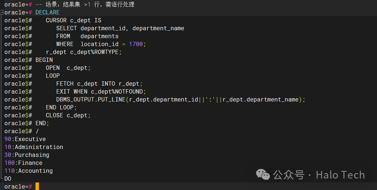Image resolution: width=377 pixels, height=190 pixels.
Task: Click output row '110:Accounting'
Action: point(29,171)
